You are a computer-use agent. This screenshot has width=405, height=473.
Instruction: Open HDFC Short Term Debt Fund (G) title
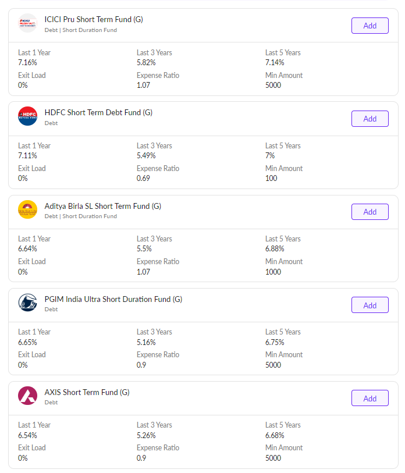pos(98,112)
